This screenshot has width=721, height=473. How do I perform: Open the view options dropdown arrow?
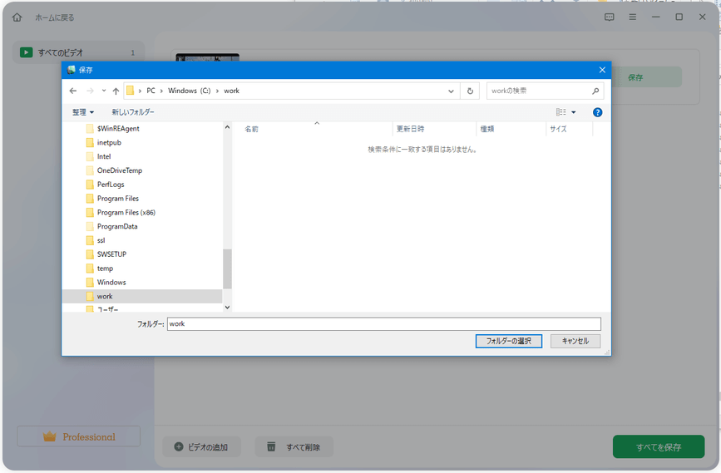[573, 112]
